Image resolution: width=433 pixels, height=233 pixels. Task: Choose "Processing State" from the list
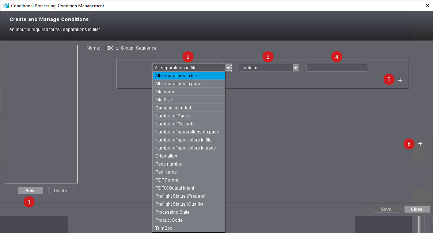pos(172,212)
